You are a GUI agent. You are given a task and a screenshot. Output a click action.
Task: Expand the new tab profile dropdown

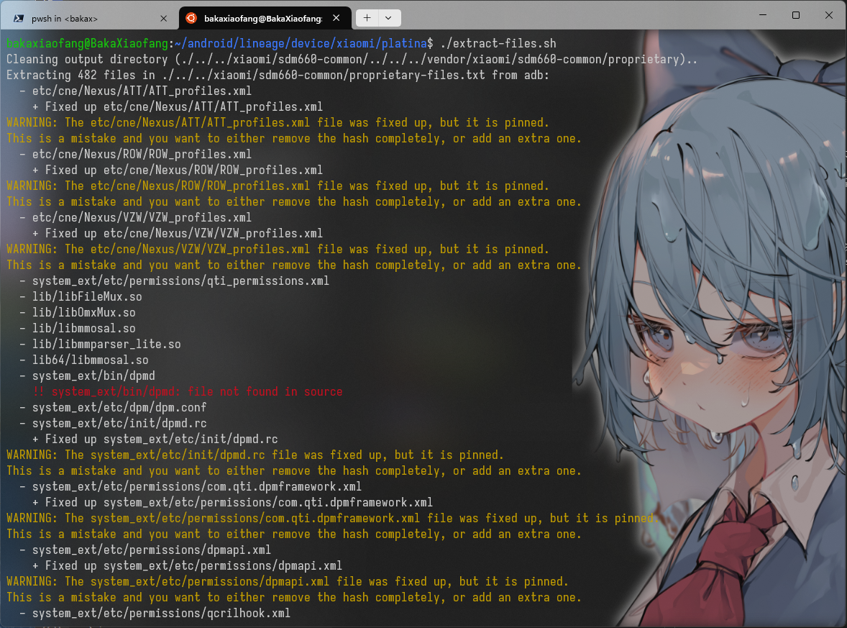pos(389,18)
